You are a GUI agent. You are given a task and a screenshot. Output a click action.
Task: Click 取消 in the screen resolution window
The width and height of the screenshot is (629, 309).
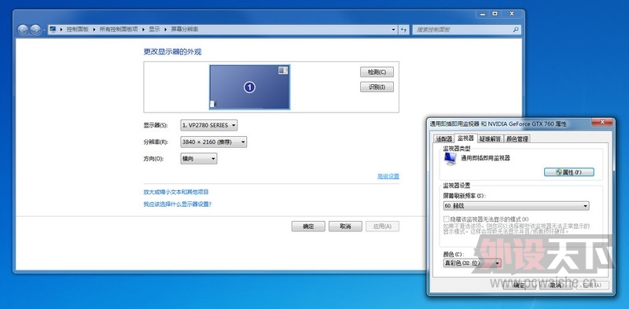coord(345,226)
